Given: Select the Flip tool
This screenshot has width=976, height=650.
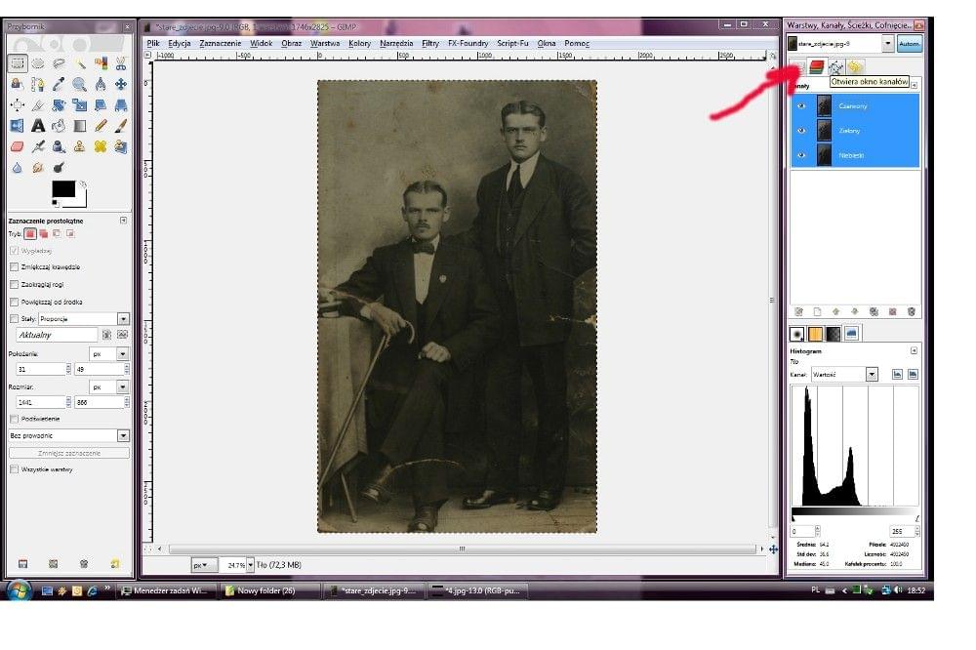Looking at the screenshot, I should pyautogui.click(x=18, y=126).
